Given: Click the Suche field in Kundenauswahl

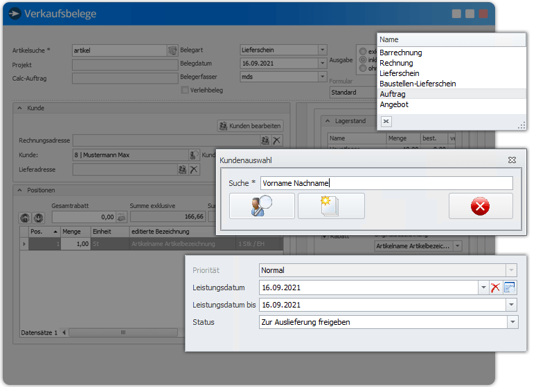Looking at the screenshot, I should tap(386, 183).
